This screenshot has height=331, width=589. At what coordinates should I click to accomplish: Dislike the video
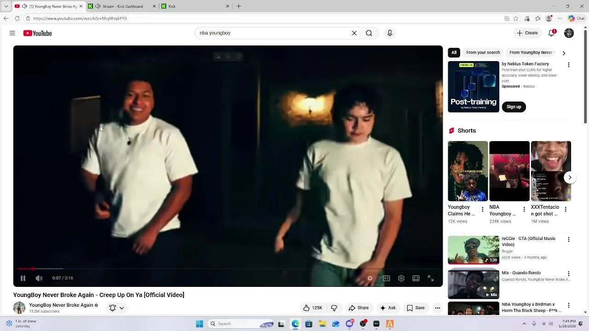(334, 308)
